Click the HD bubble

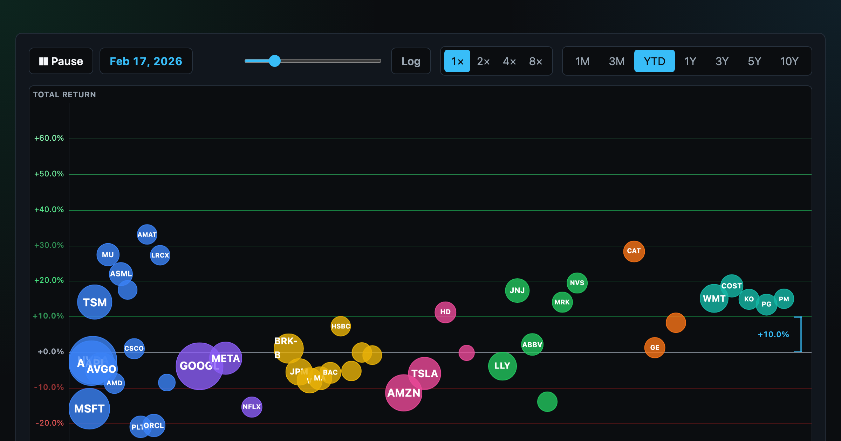[445, 312]
